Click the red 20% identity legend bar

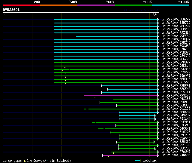tap(22, 5)
